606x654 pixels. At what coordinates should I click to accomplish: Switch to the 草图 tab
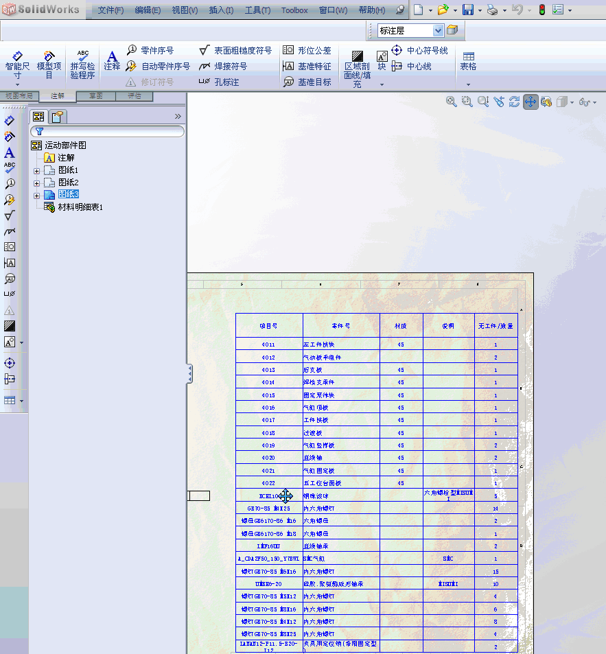pos(96,96)
